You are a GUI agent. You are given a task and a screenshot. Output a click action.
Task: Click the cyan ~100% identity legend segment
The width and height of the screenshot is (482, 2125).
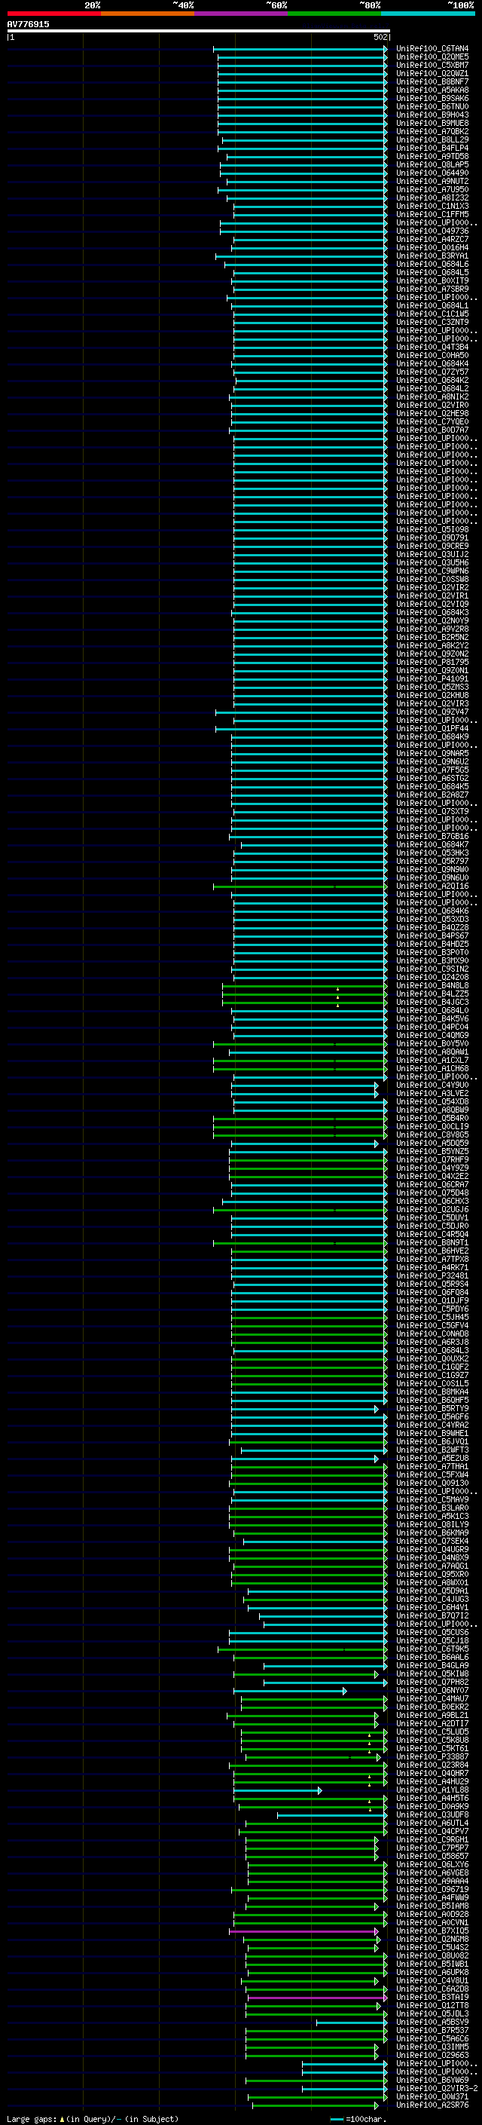pos(428,14)
